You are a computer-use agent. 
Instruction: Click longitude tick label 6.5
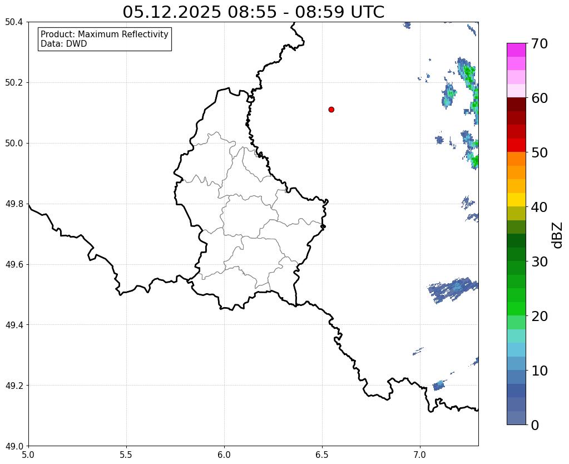coord(322,455)
